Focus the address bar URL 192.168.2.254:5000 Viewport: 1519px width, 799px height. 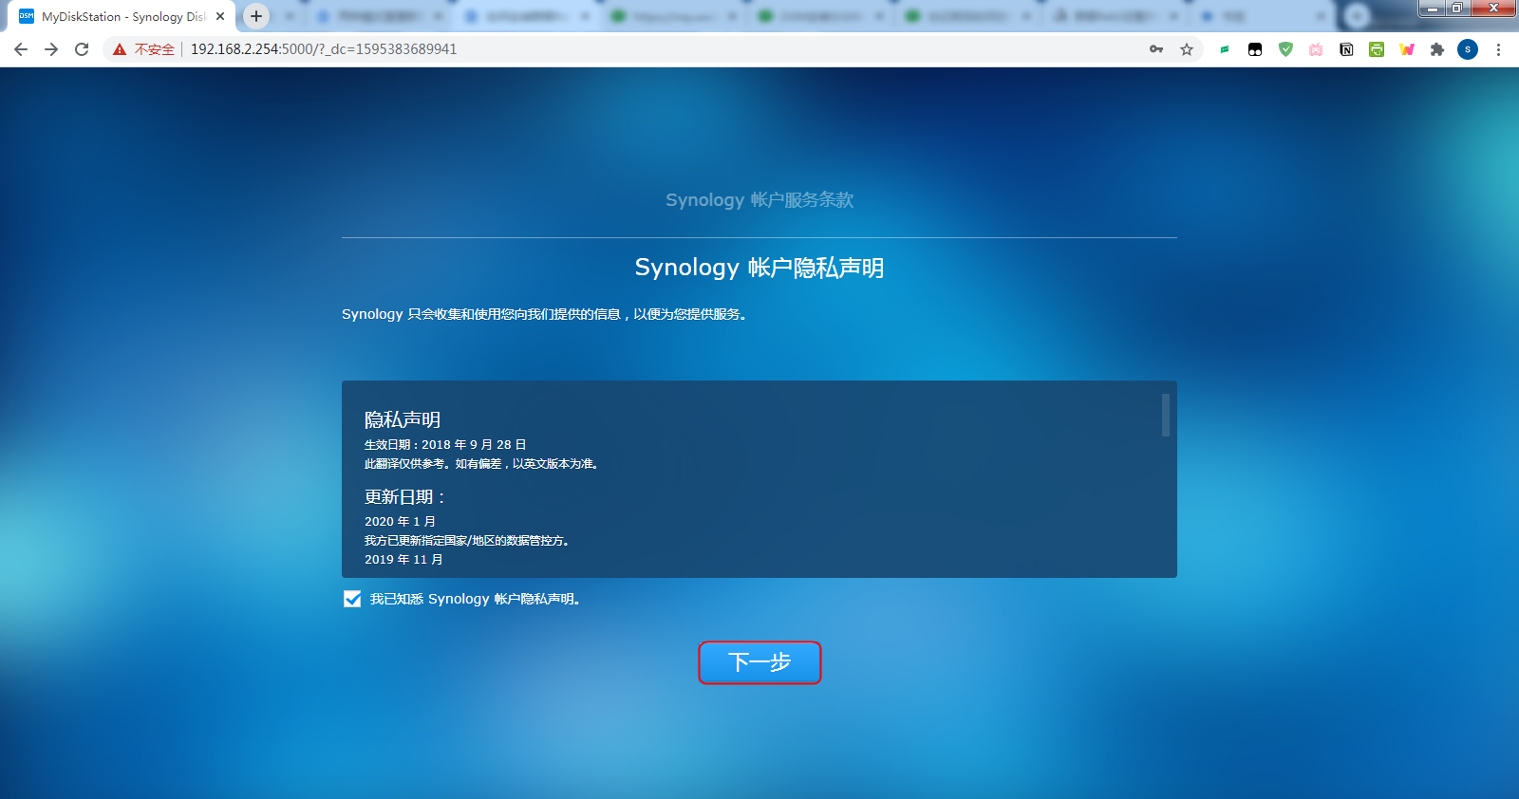(x=324, y=49)
